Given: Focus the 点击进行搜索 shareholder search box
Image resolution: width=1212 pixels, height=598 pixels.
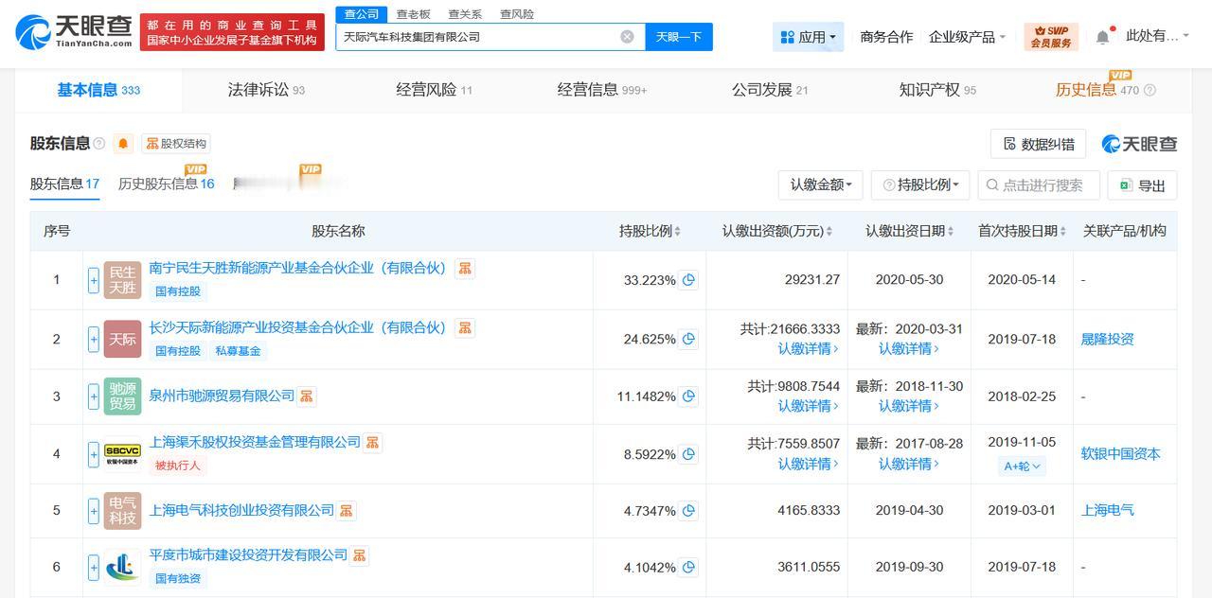Looking at the screenshot, I should click(1039, 185).
